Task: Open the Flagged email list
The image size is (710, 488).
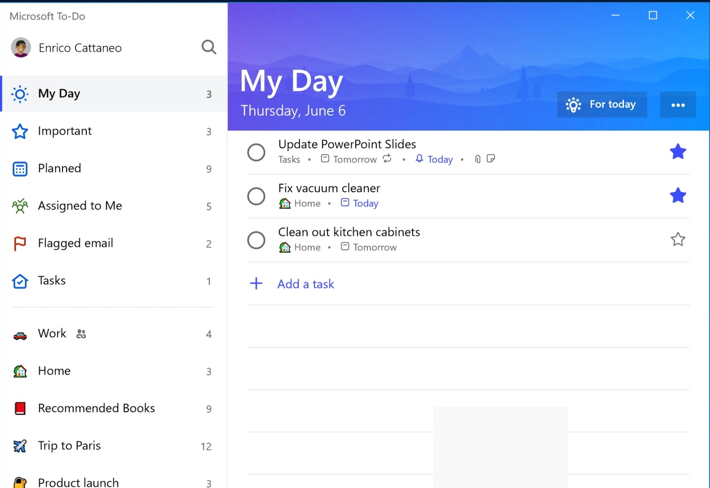Action: click(x=75, y=244)
